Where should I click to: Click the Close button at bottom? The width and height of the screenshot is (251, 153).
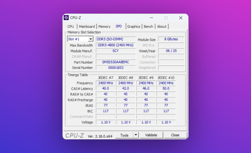(175, 135)
